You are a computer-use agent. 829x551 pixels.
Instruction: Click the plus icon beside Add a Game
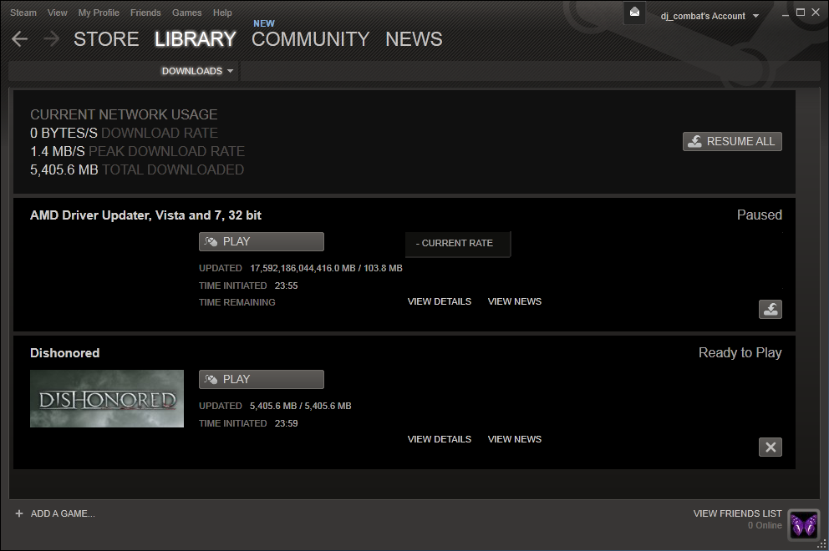click(x=19, y=513)
